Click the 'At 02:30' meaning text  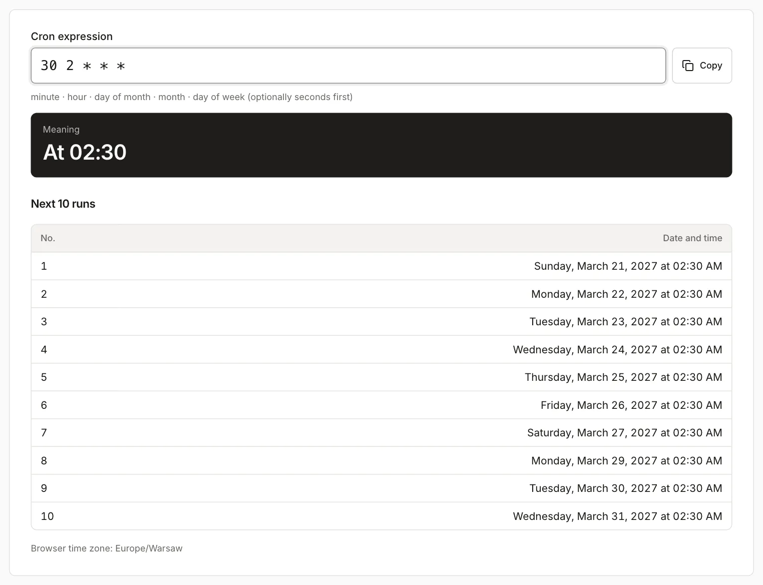[x=85, y=152]
